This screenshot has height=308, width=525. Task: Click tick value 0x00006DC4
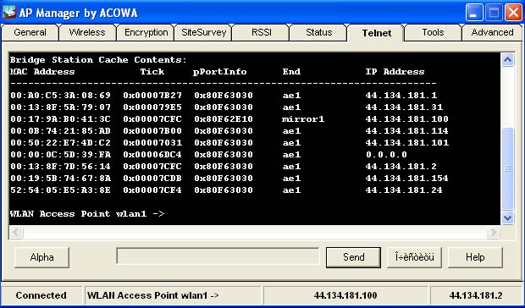click(x=152, y=155)
